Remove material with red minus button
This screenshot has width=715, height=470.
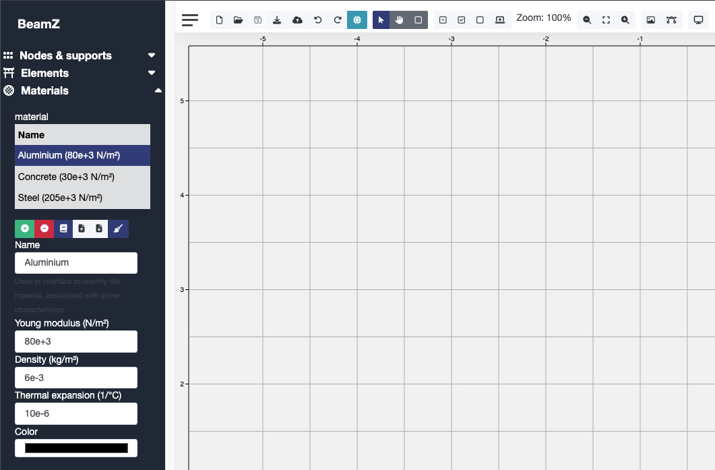tap(44, 229)
